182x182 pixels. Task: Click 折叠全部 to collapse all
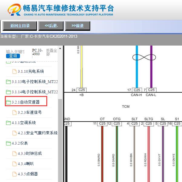click(51, 52)
